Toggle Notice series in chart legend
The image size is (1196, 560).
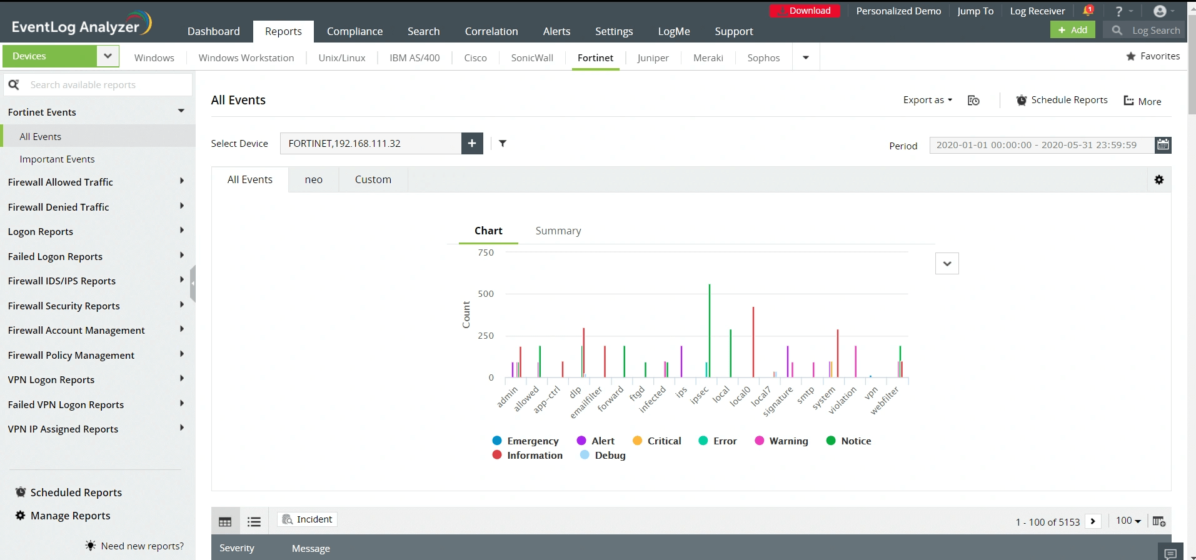(848, 441)
